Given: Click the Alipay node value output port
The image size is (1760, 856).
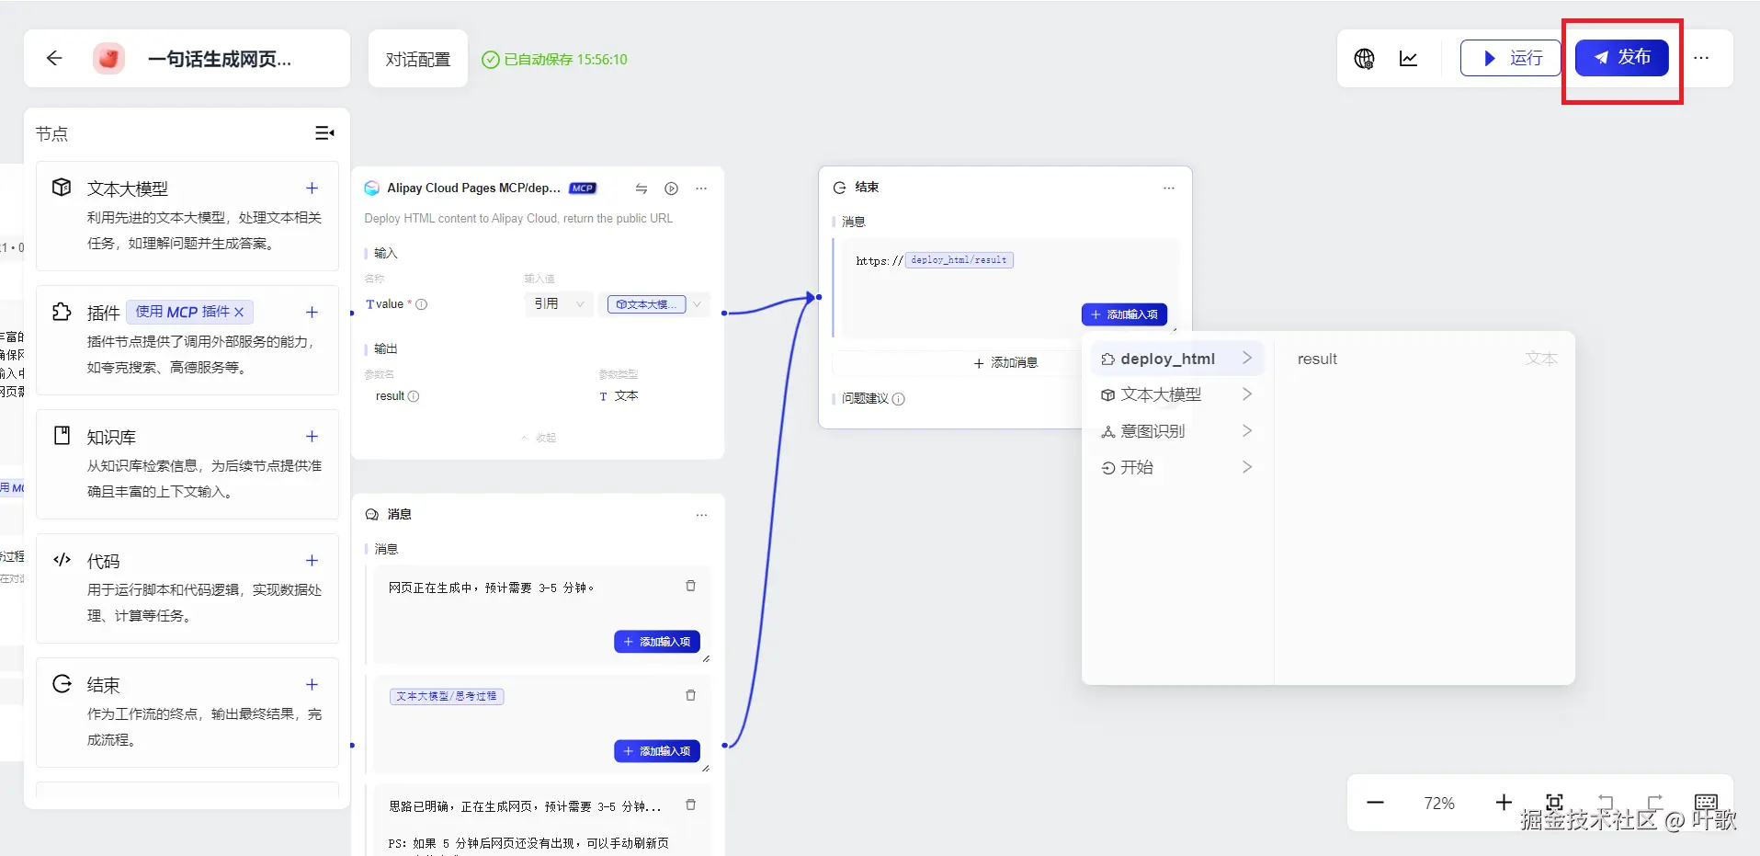Looking at the screenshot, I should (724, 314).
